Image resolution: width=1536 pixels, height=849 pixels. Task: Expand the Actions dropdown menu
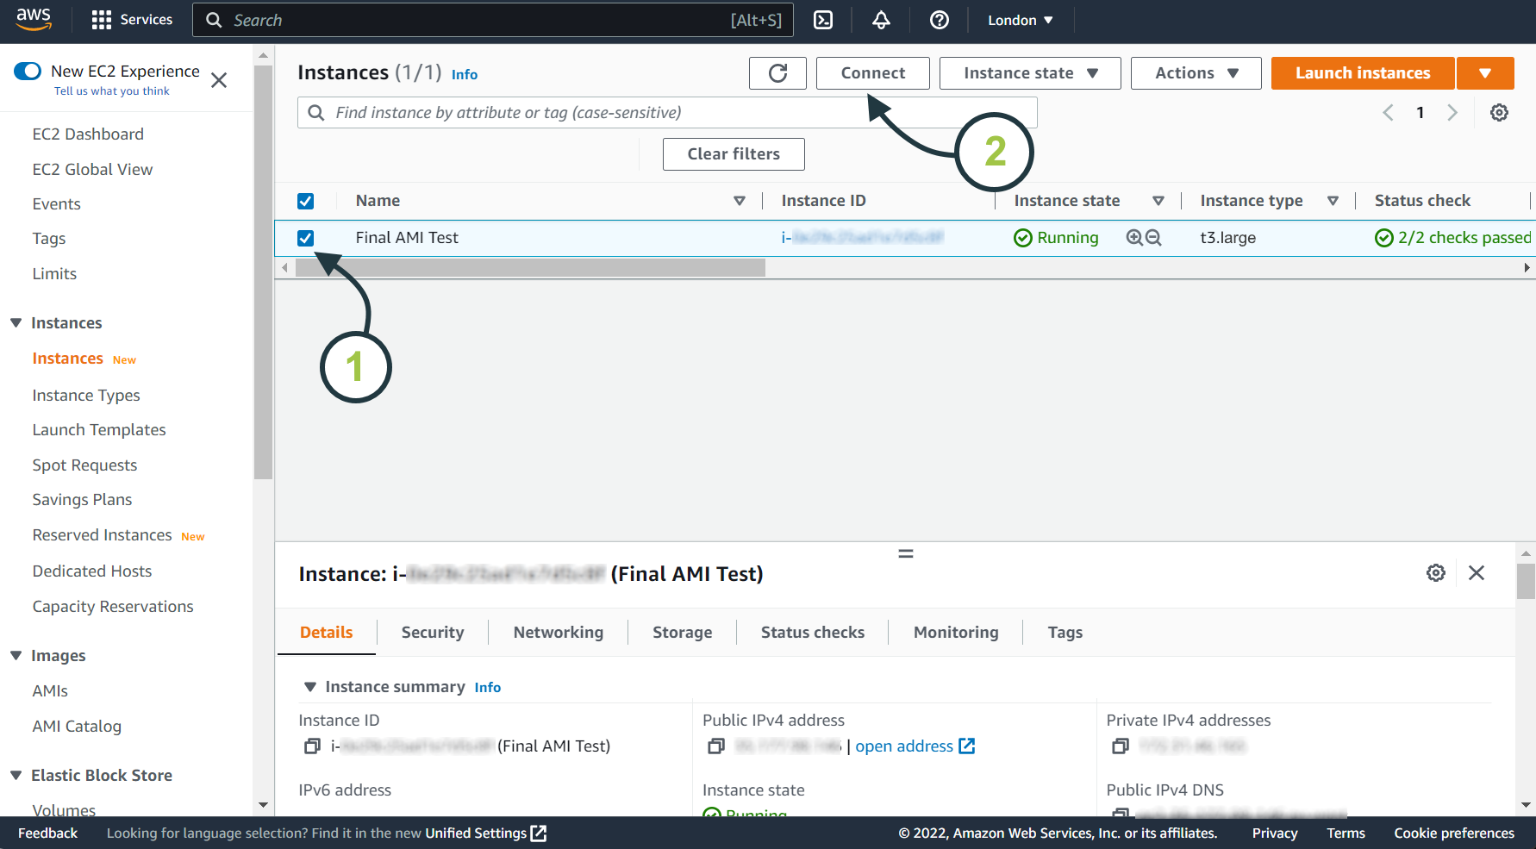click(x=1196, y=73)
